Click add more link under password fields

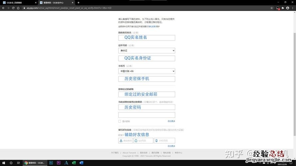pos(171,121)
